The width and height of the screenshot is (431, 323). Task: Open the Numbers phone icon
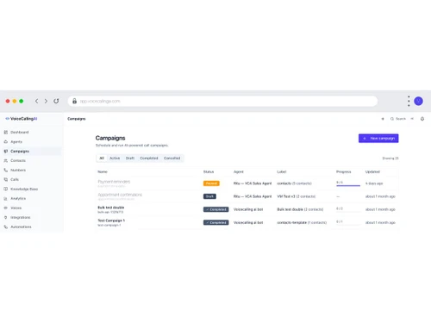click(x=6, y=171)
